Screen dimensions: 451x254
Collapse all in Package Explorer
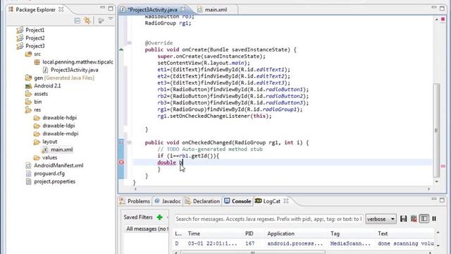point(77,20)
